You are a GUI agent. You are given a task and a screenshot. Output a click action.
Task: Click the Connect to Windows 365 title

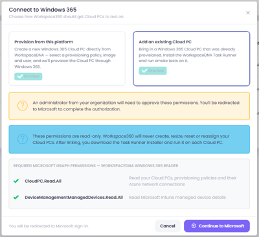tap(43, 10)
